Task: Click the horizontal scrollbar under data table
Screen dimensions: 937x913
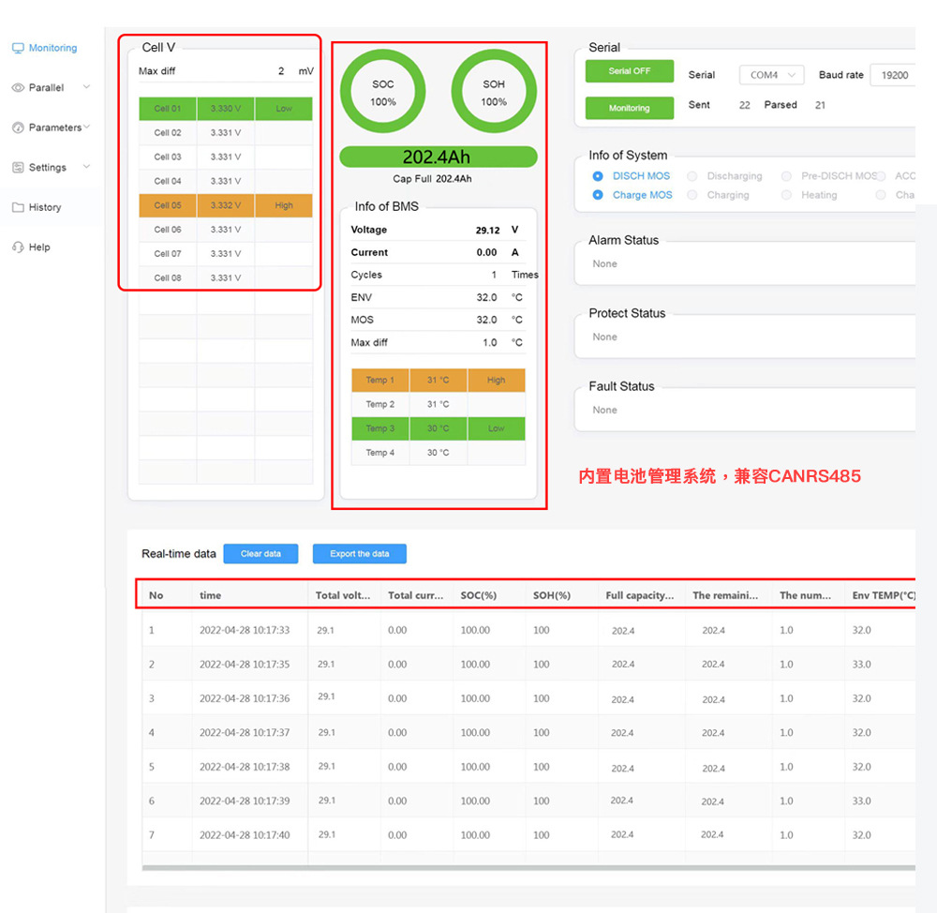Action: point(528,868)
